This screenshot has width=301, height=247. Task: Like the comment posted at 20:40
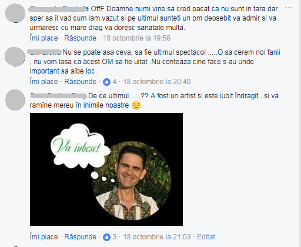pos(44,82)
